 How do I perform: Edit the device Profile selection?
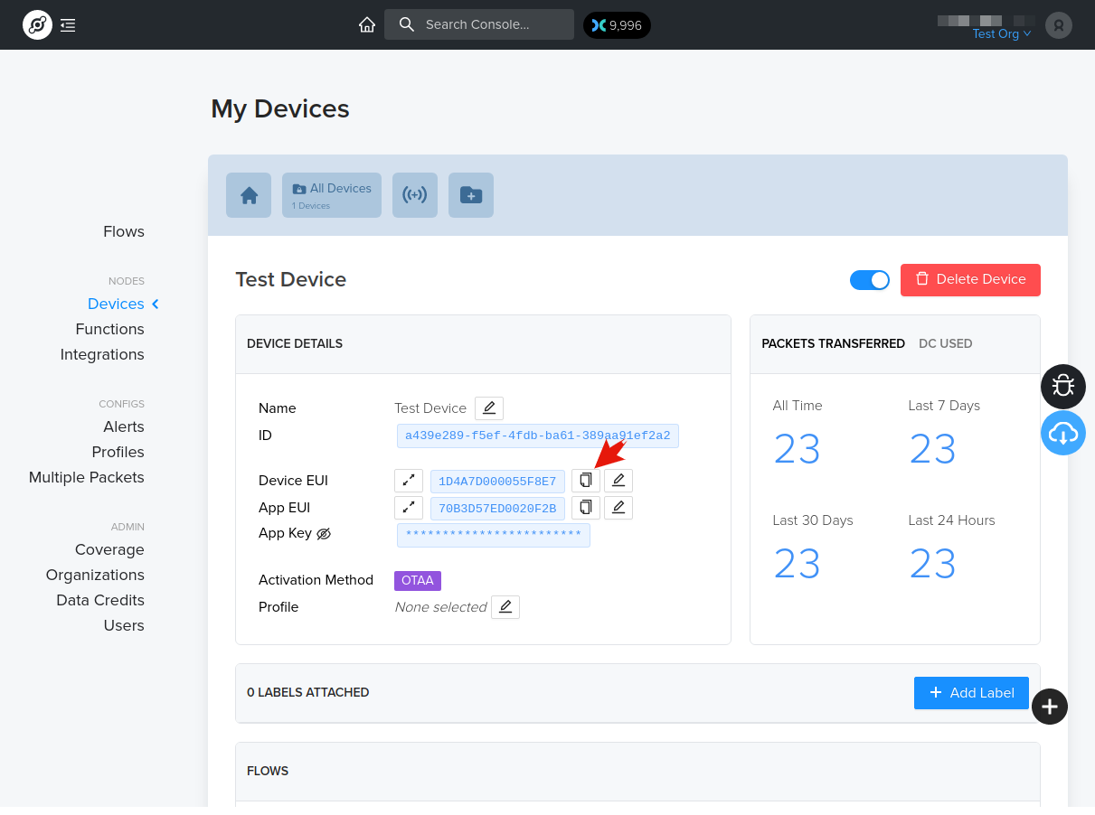click(x=505, y=607)
